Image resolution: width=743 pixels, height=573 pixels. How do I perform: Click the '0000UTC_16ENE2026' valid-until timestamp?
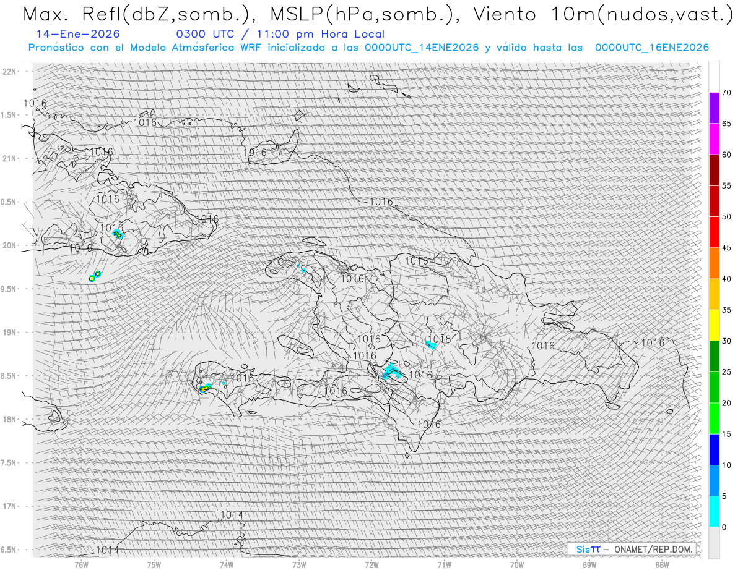652,48
